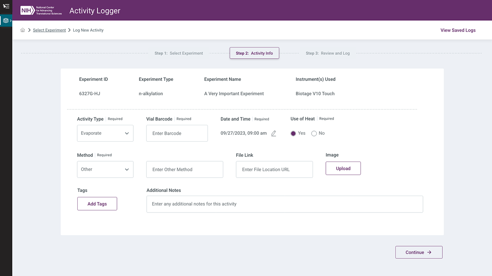This screenshot has width=492, height=276.
Task: Select Yes for Use of Heat
Action: pos(293,133)
